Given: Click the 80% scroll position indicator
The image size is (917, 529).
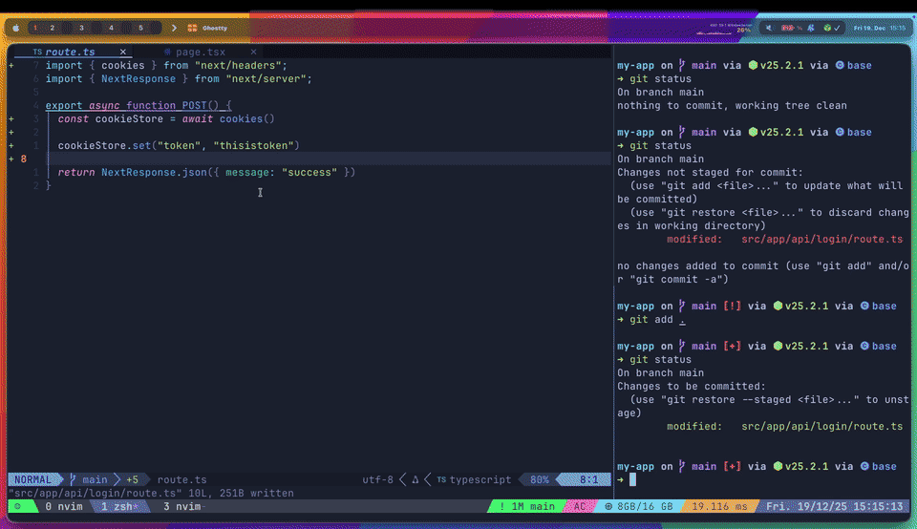Looking at the screenshot, I should coord(540,480).
